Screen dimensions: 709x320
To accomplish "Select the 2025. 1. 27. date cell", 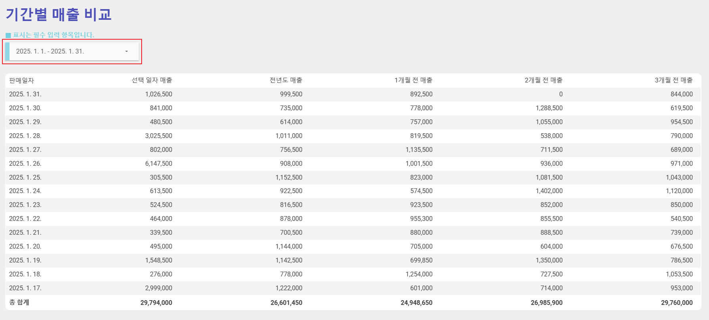I will point(25,150).
